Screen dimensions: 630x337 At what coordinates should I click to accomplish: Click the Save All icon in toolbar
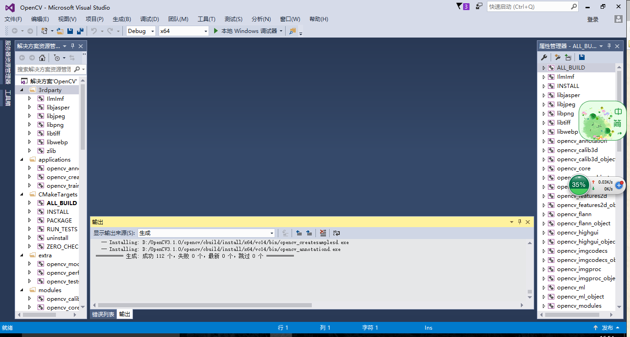[x=79, y=31]
